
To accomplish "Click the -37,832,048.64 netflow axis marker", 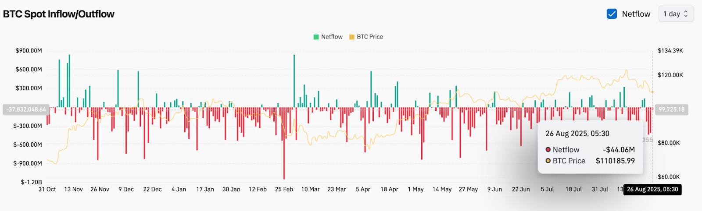I will point(26,109).
